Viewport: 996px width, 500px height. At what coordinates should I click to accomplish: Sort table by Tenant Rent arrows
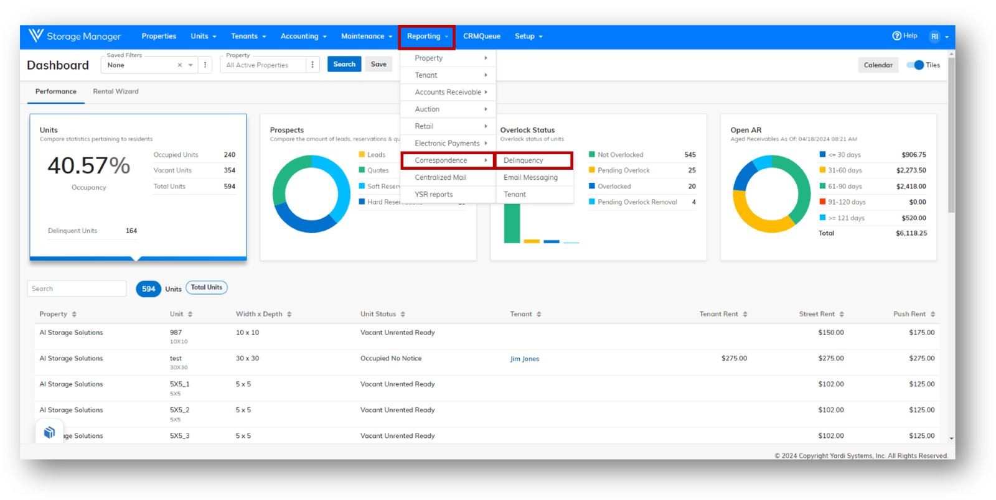745,314
